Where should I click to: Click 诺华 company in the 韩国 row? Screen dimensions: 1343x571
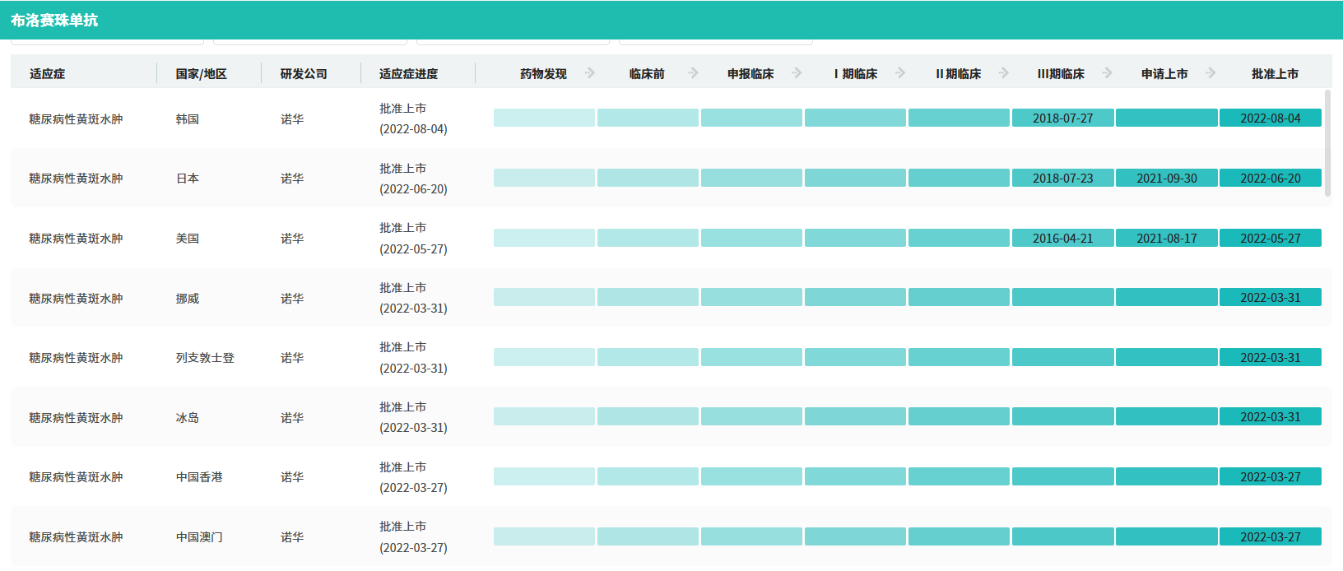(292, 119)
